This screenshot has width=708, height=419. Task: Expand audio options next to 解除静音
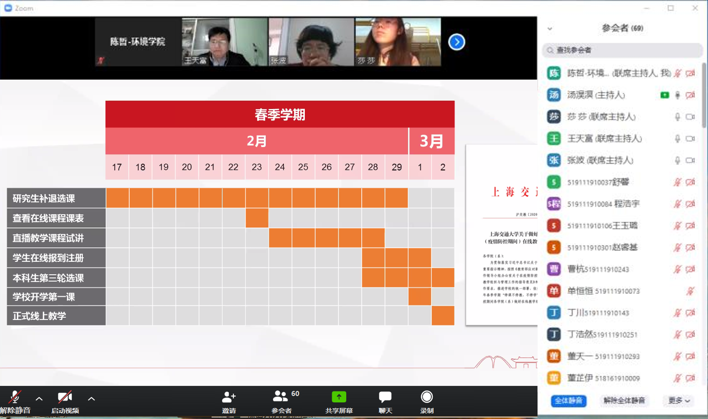point(39,399)
